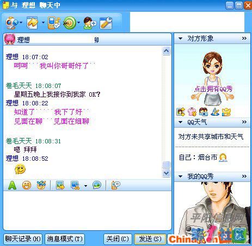Click the send SMS mobile phone icon

[x=54, y=23]
